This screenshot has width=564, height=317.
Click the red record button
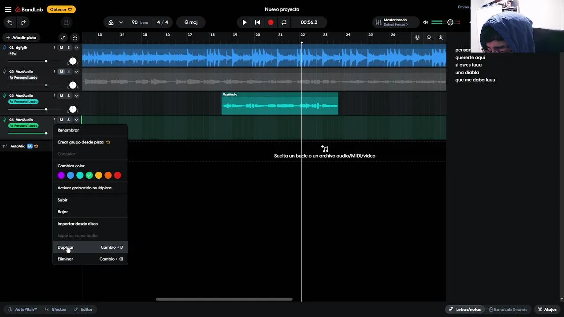[x=271, y=22]
